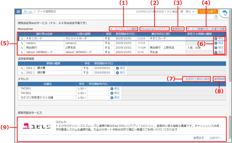232x143 pixels.
Task: Click 修正 for store TKC002
Action: coord(115,93)
